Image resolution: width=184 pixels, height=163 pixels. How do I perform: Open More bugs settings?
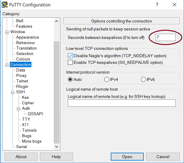[x=32, y=141]
